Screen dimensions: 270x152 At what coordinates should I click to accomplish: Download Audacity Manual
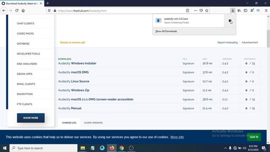70,108
